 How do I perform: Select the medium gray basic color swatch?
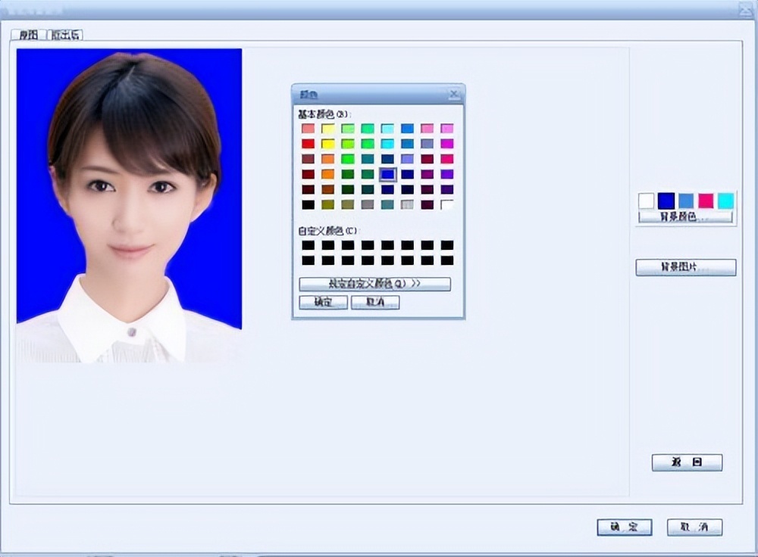coord(368,204)
